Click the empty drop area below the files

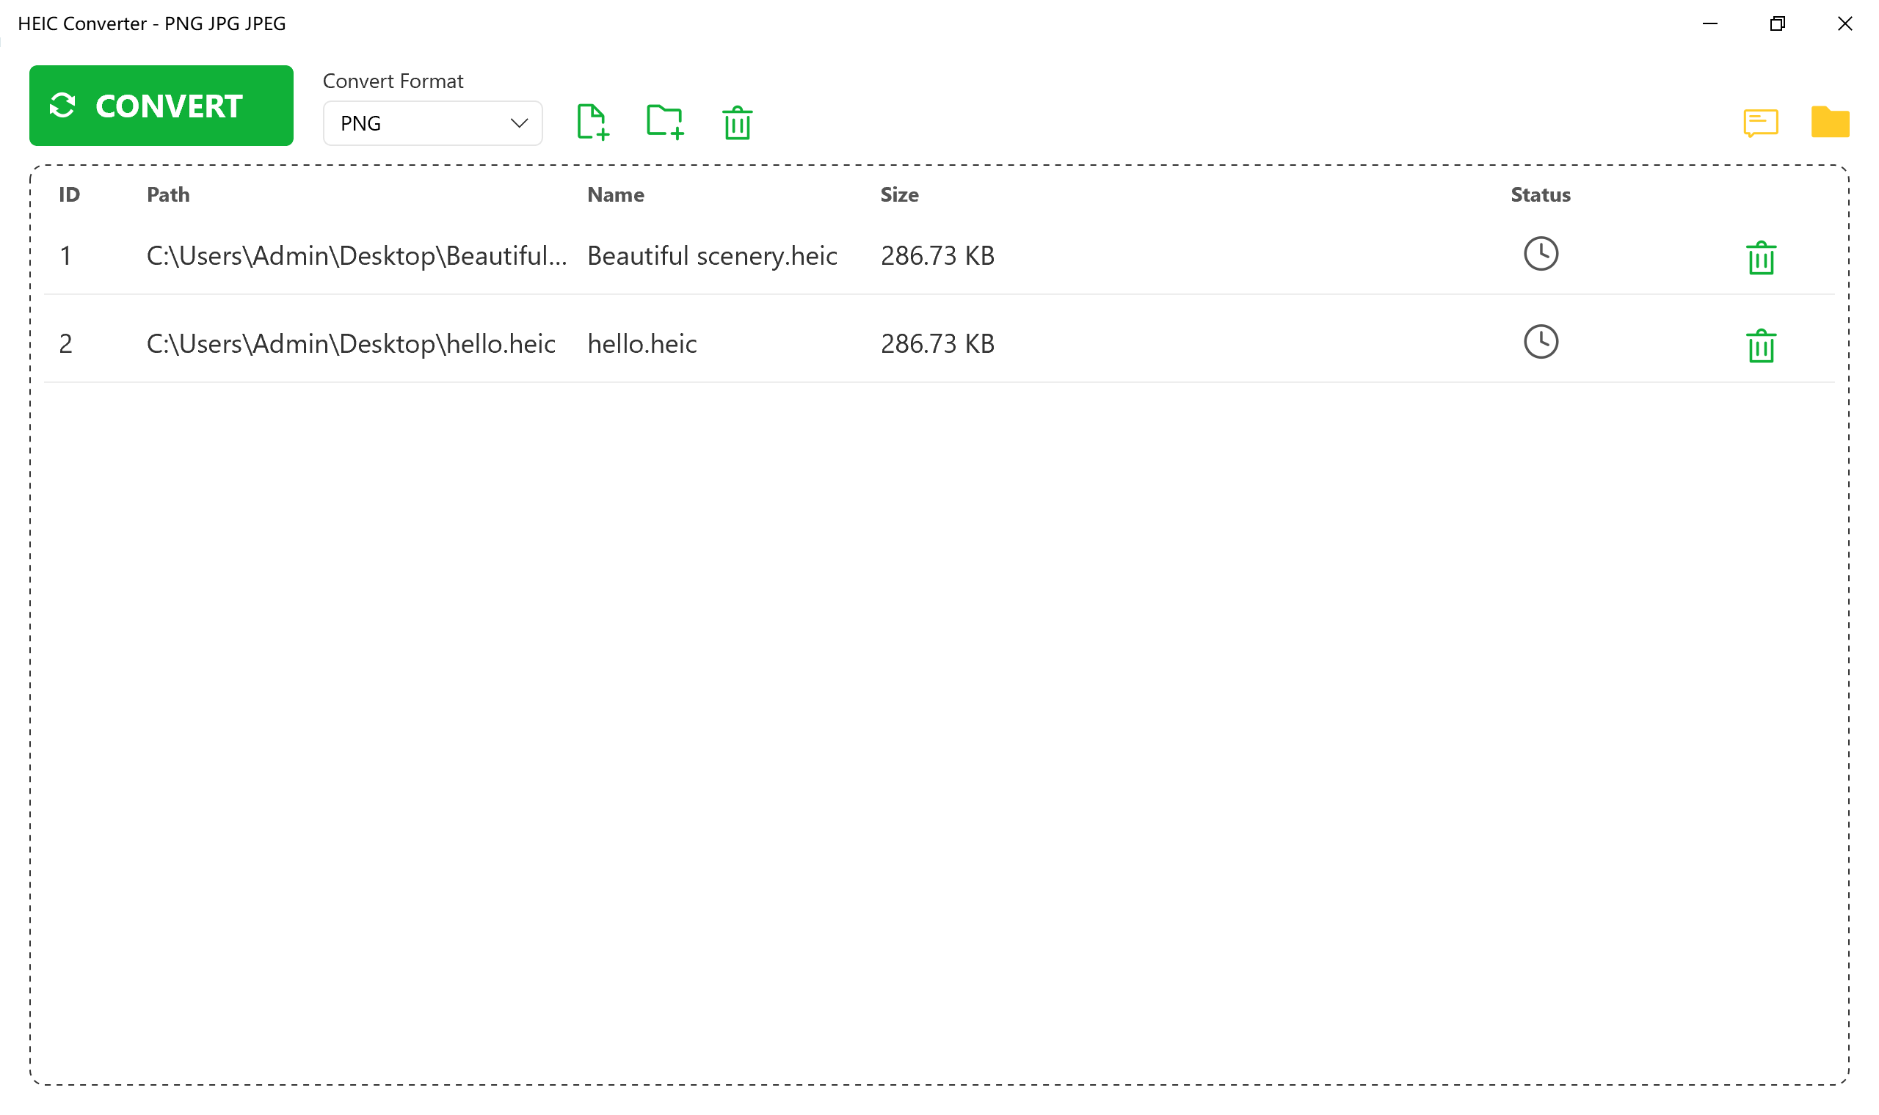(x=939, y=714)
